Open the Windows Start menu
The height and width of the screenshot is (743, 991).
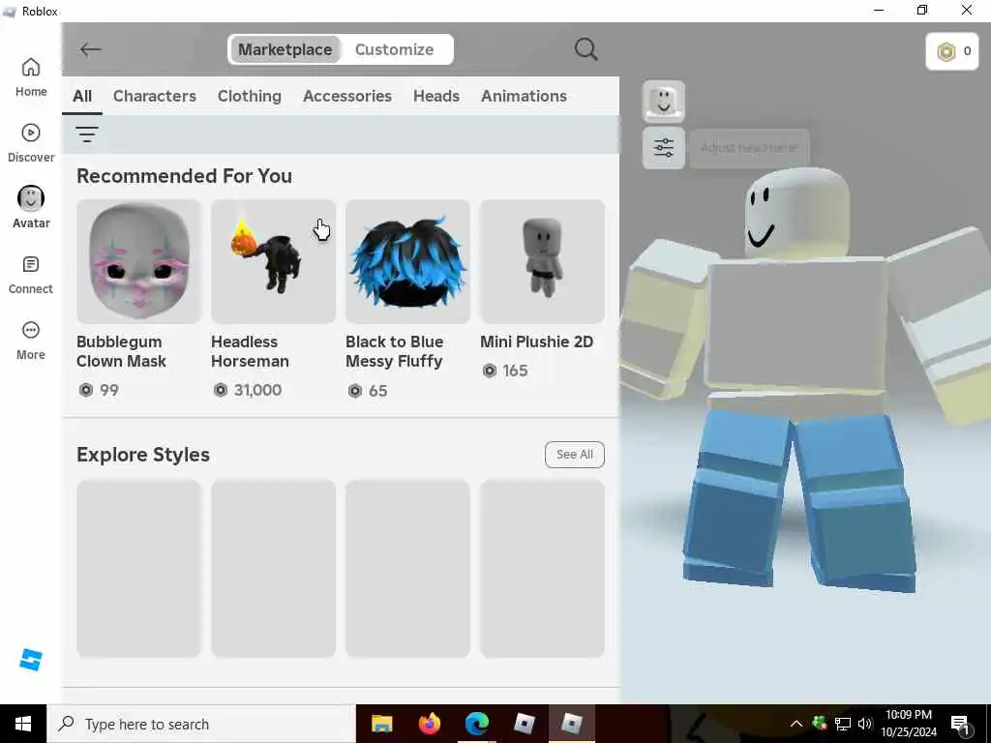pos(23,724)
